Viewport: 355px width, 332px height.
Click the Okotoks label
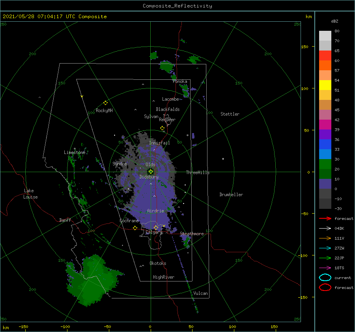coord(158,263)
